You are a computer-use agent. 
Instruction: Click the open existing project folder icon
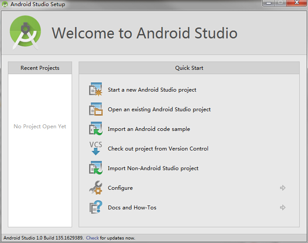pyautogui.click(x=96, y=109)
